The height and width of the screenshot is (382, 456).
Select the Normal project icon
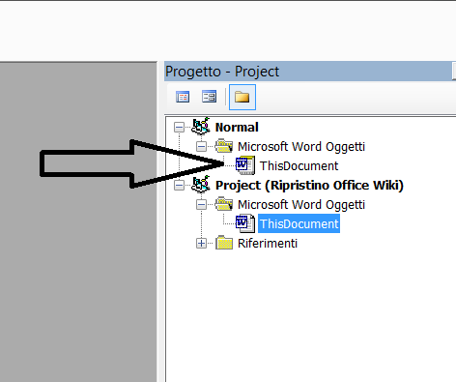tap(201, 127)
